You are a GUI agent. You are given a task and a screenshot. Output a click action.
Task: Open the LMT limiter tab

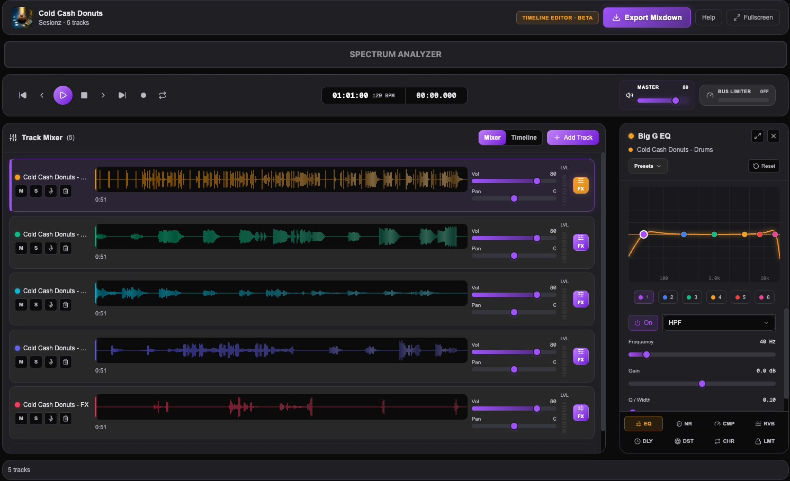click(765, 441)
